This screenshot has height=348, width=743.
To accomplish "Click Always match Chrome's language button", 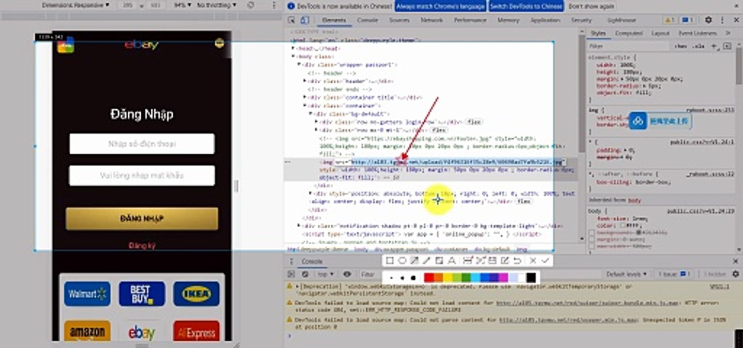I will tap(440, 6).
